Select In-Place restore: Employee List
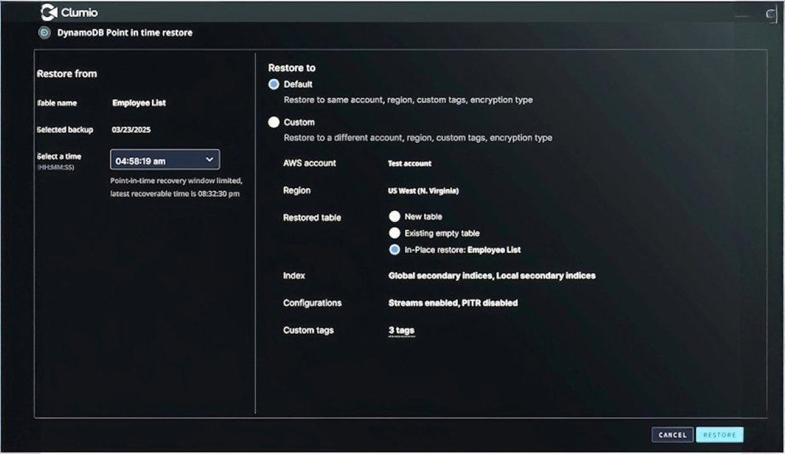785x454 pixels. (x=394, y=250)
